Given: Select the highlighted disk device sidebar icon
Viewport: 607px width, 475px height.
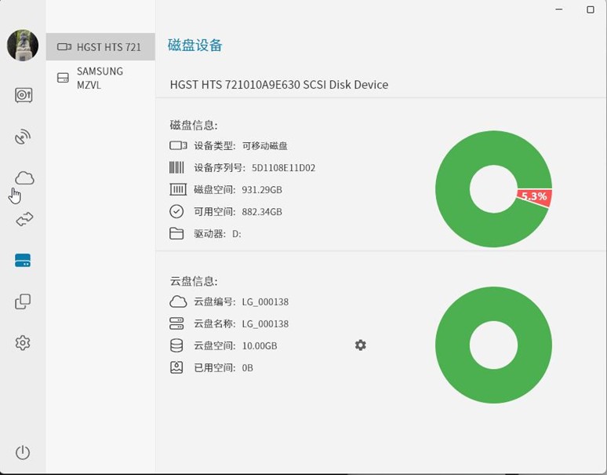Looking at the screenshot, I should 23,260.
